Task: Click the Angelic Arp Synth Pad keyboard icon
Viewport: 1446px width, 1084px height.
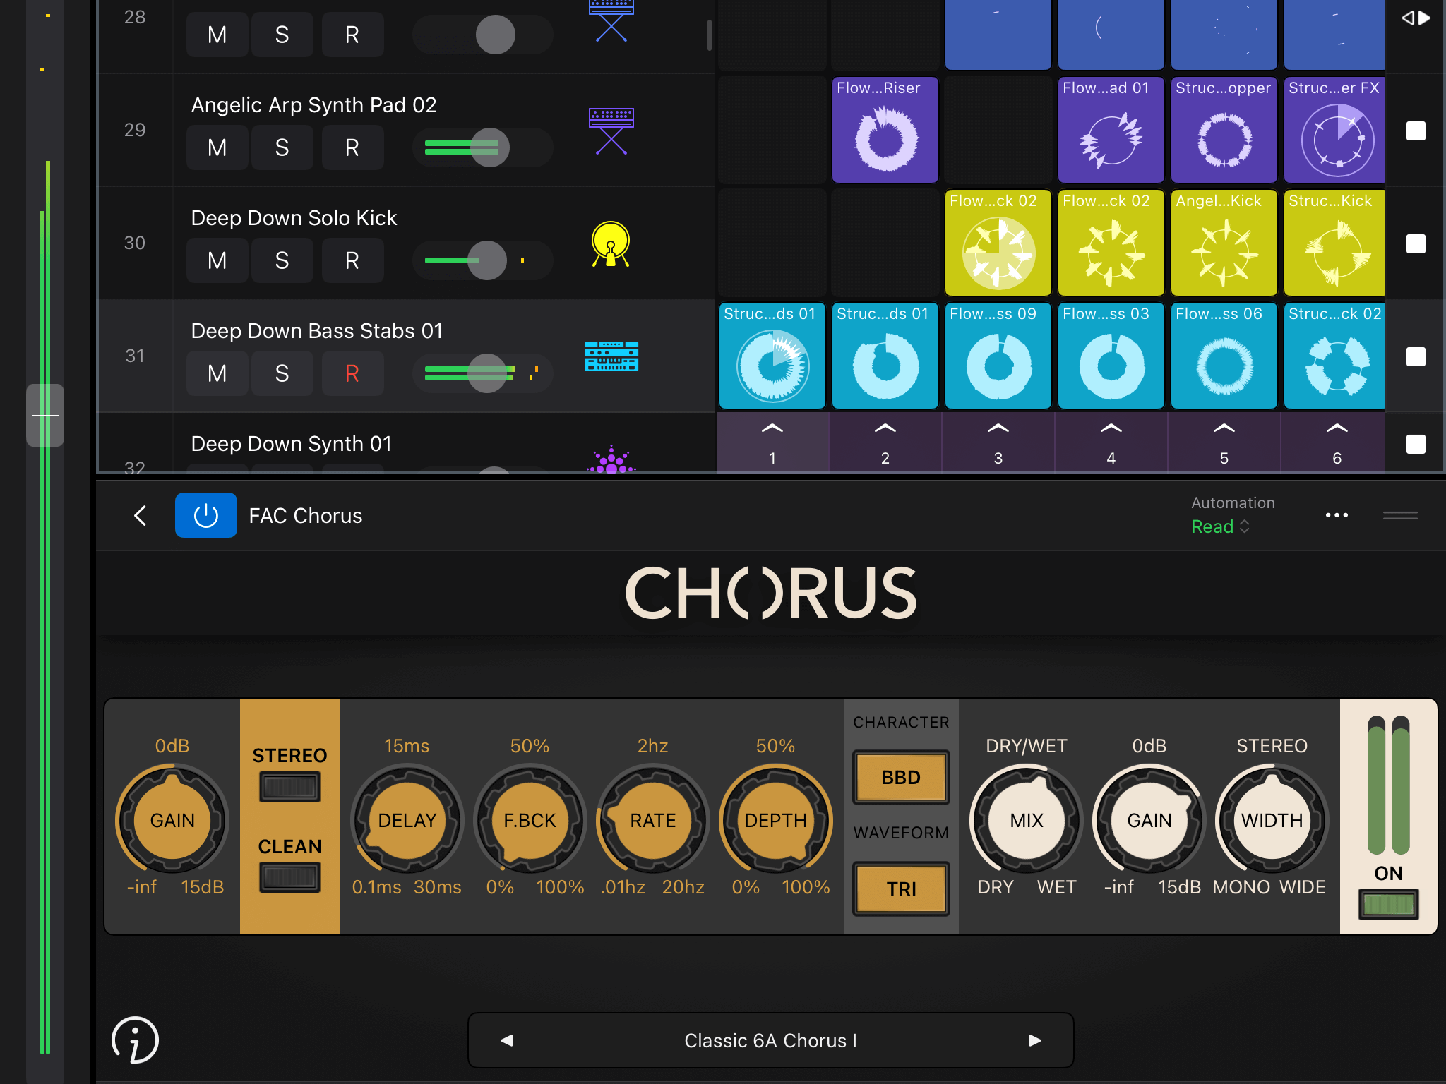Action: coord(611,131)
